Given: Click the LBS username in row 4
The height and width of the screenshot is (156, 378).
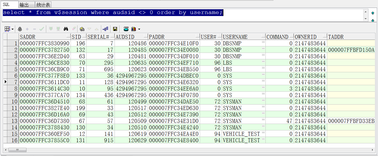Looking at the screenshot, I should pos(227,63).
